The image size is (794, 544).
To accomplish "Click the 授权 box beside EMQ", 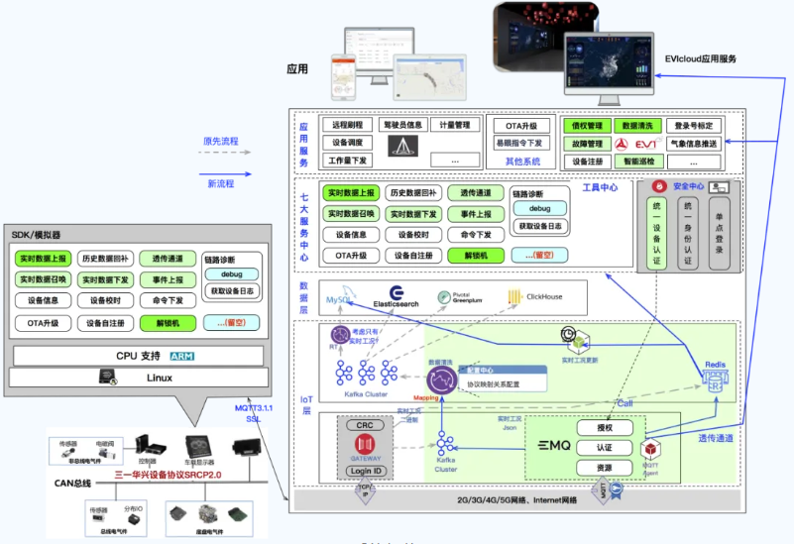I will pos(604,428).
